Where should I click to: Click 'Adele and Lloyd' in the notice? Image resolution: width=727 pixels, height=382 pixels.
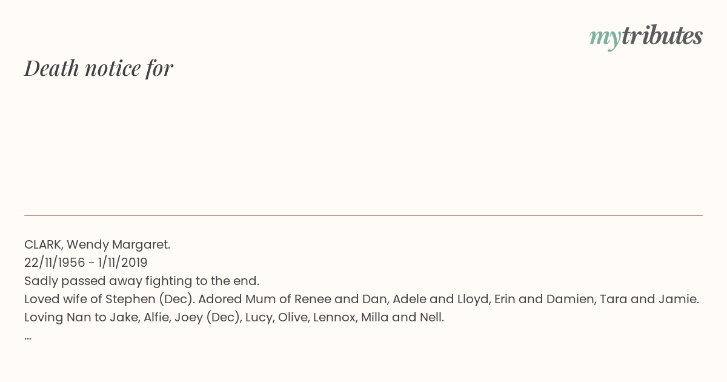coord(441,299)
